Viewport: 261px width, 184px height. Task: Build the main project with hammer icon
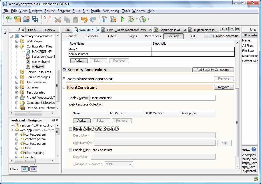(104, 19)
